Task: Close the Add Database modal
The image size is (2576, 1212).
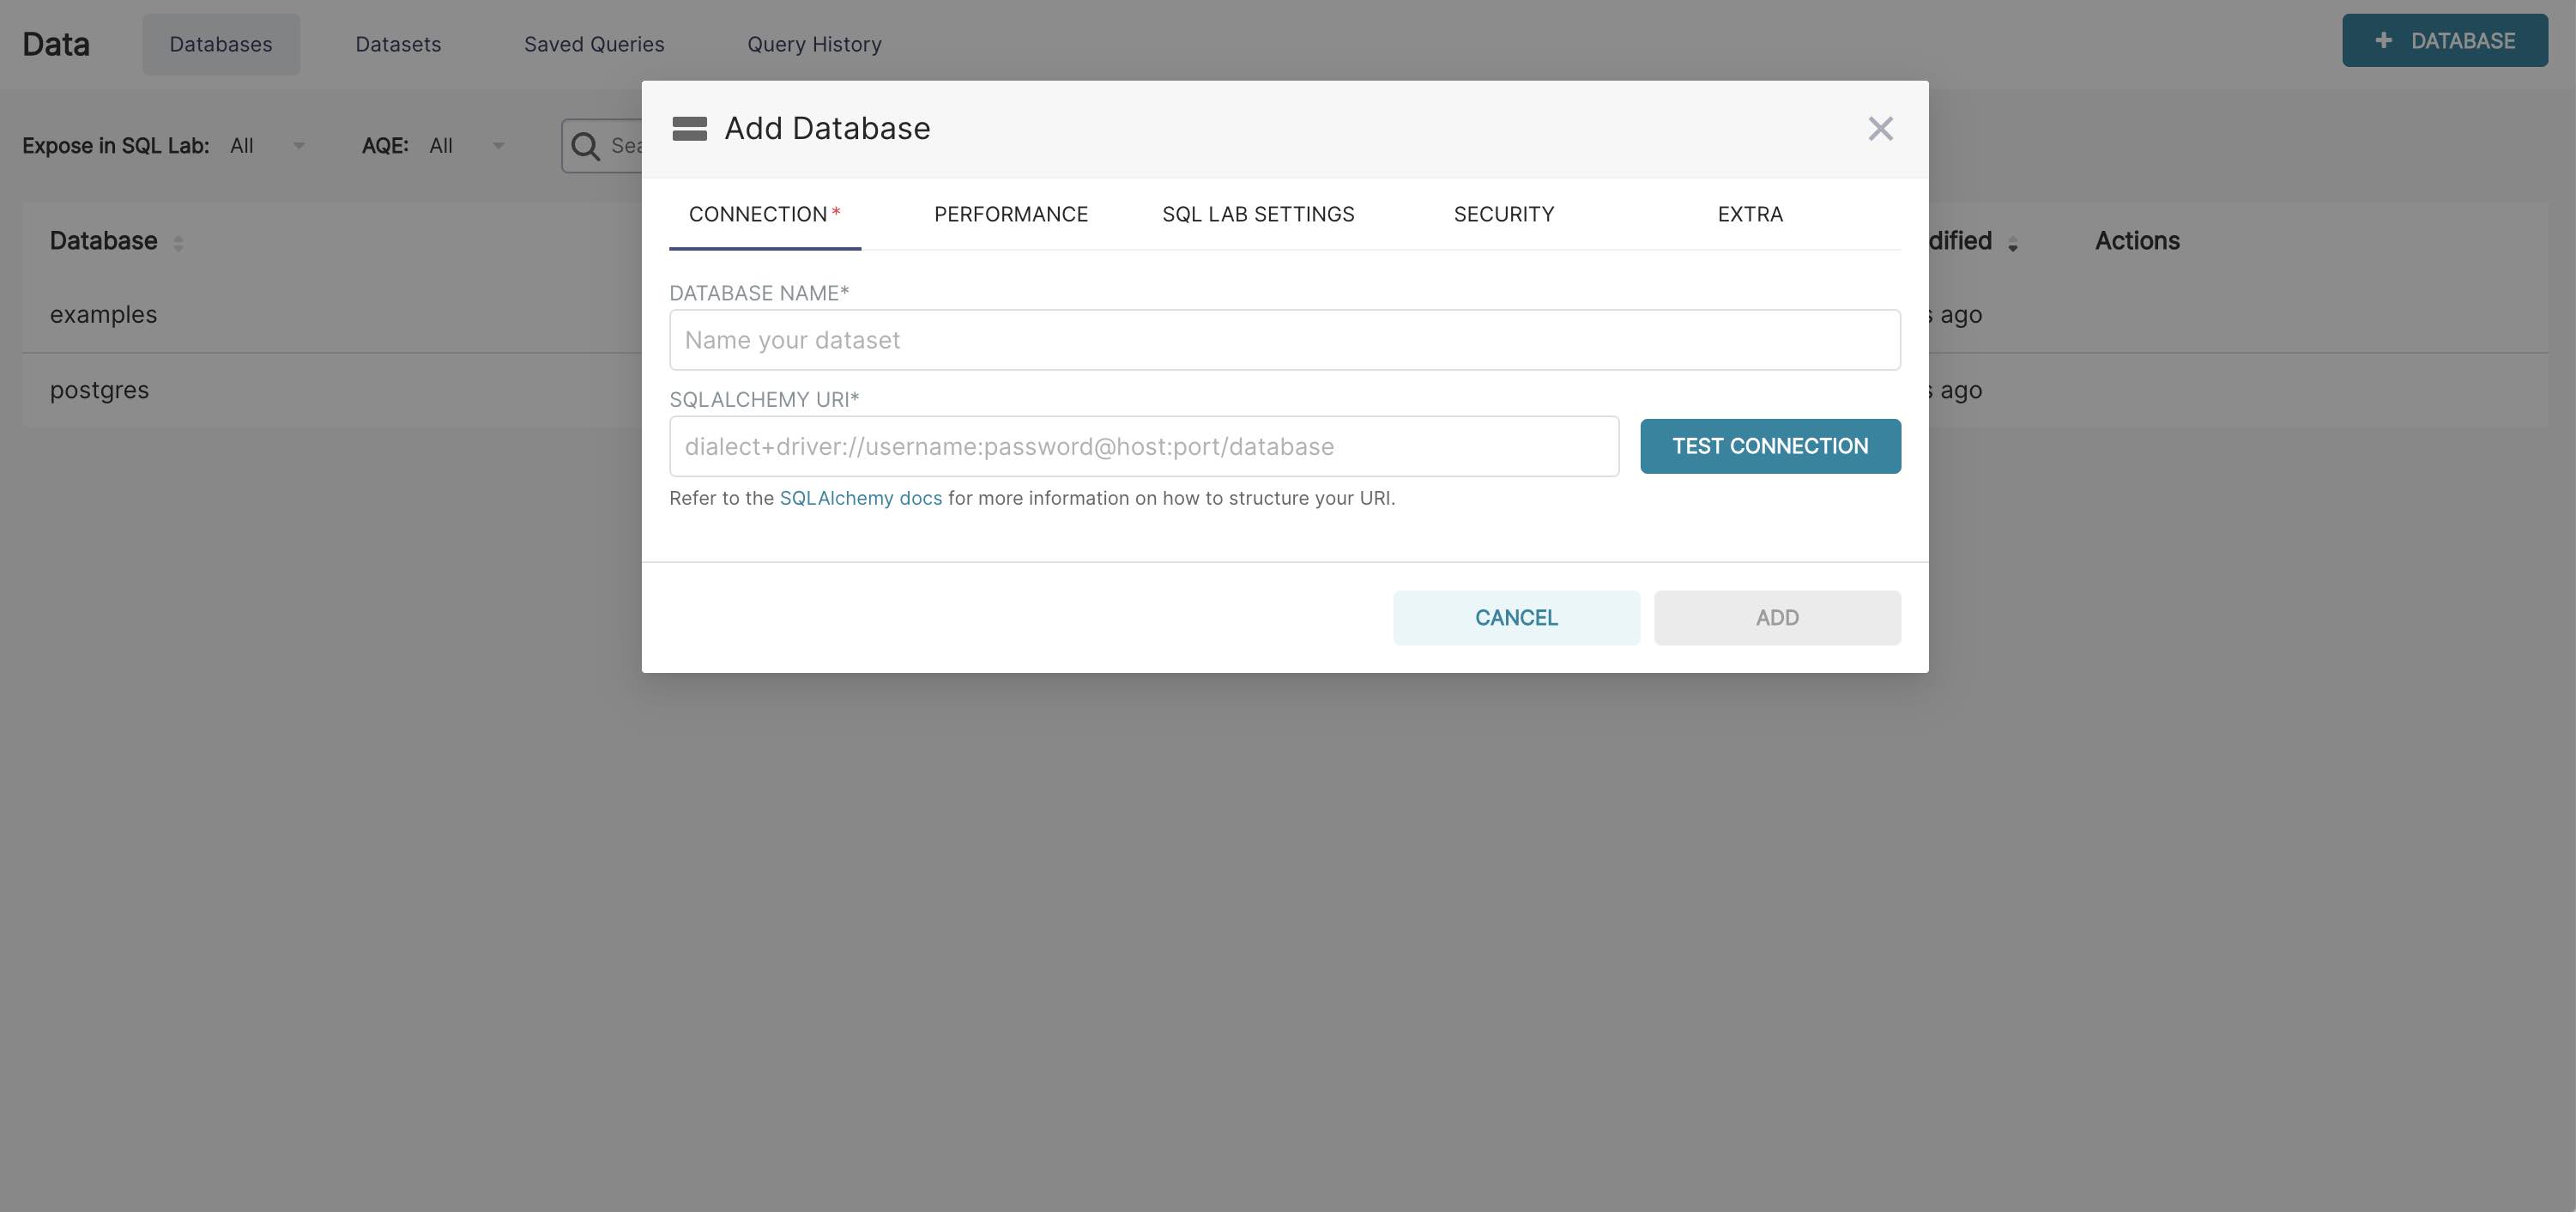Action: pos(1881,128)
